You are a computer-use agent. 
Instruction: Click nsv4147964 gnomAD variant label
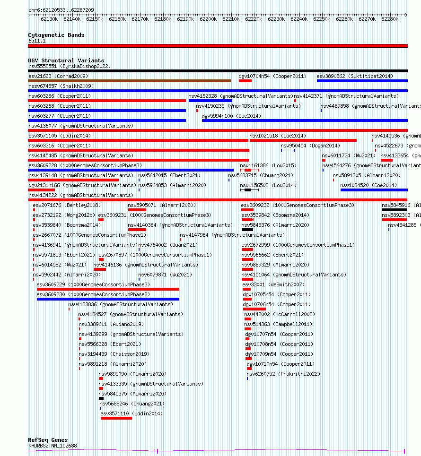click(x=232, y=235)
